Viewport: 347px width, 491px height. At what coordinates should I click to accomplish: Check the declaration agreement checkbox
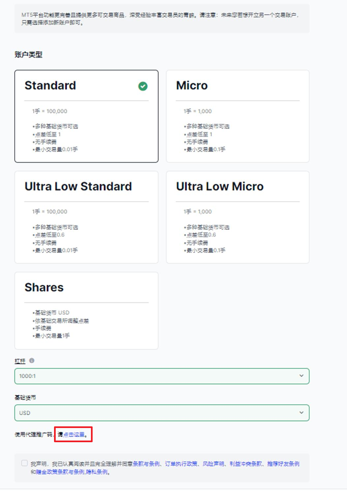click(x=24, y=463)
